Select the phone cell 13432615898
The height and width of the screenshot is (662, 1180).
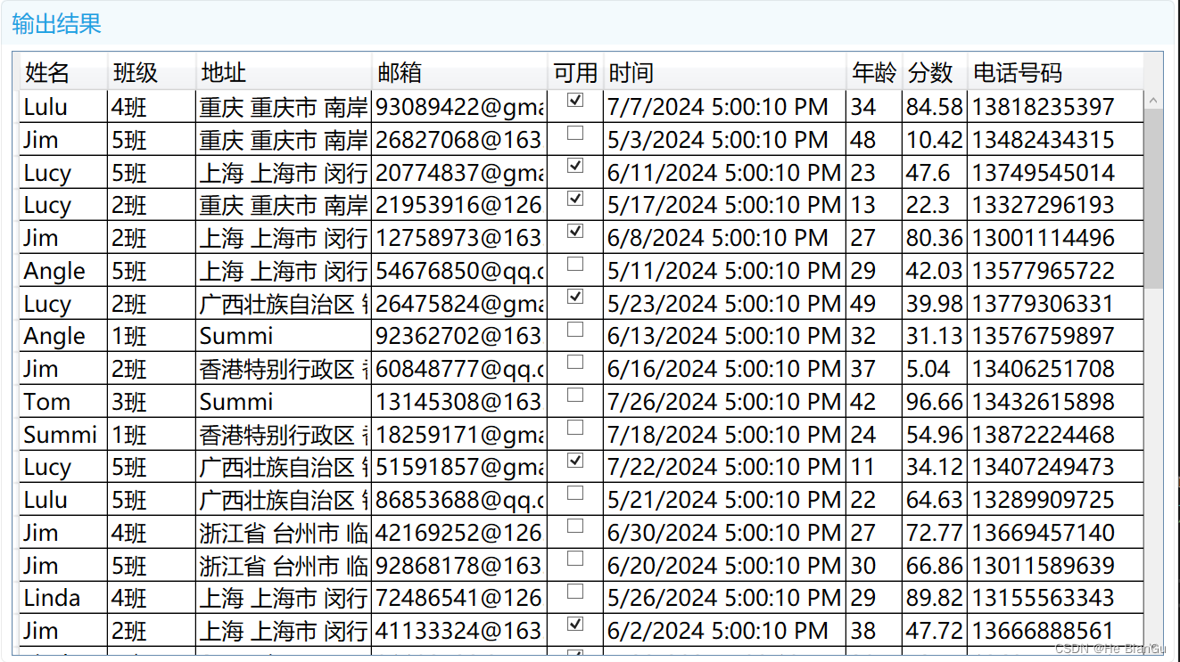coord(1055,402)
